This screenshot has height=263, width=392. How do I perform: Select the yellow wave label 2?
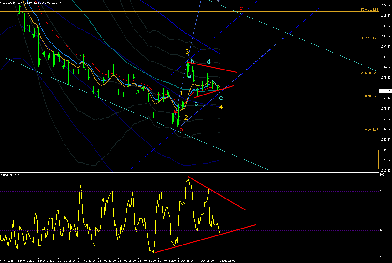(x=186, y=118)
